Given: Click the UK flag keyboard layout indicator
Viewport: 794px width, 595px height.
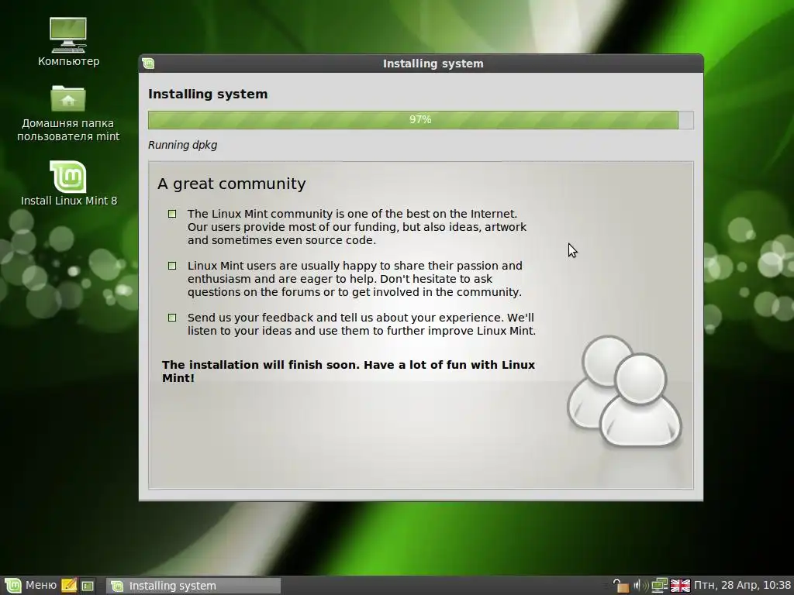Looking at the screenshot, I should coord(680,586).
